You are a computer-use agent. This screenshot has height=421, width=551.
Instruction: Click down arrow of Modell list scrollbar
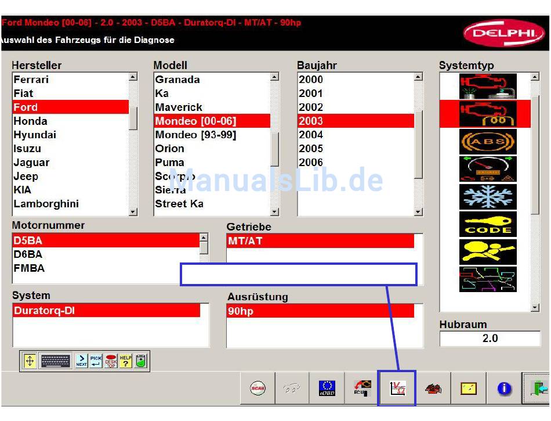click(x=274, y=212)
